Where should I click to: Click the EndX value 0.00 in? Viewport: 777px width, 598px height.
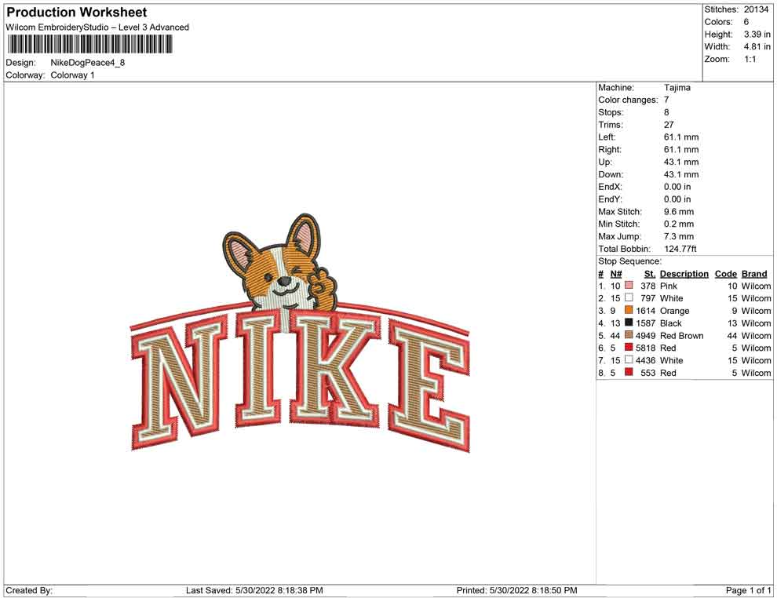tap(677, 186)
